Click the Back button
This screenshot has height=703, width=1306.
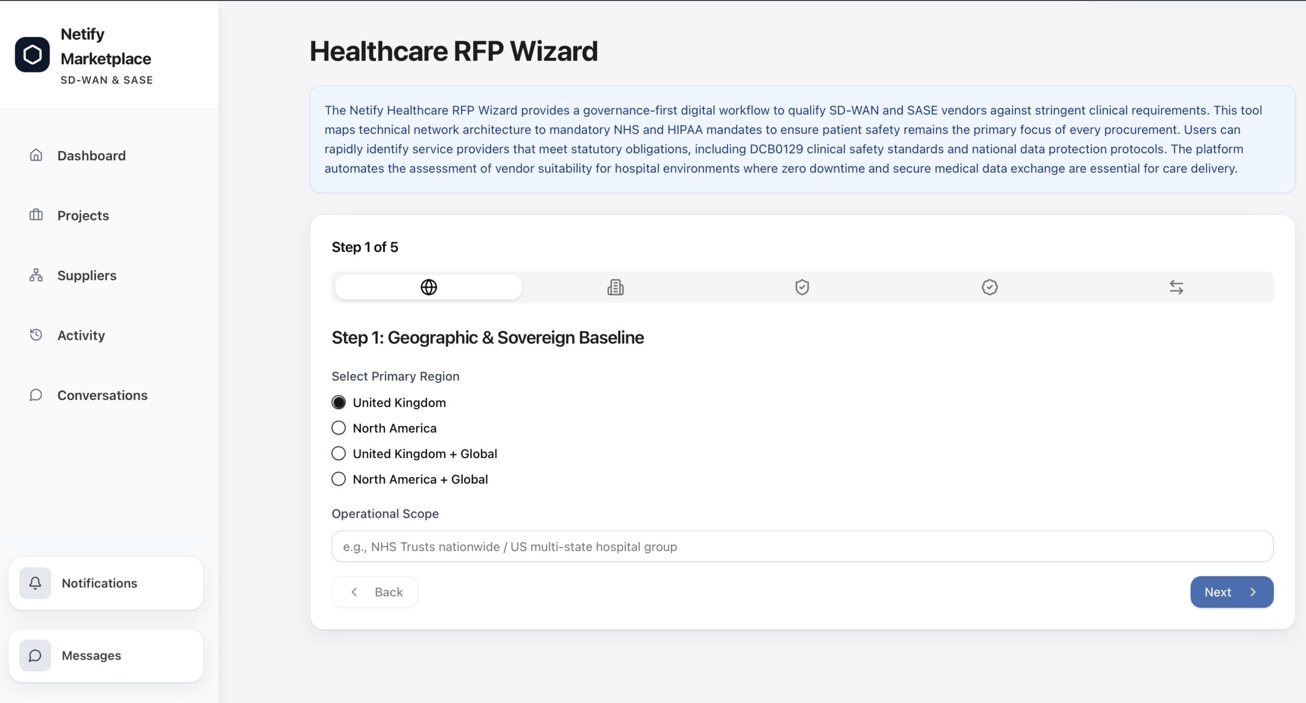point(374,591)
